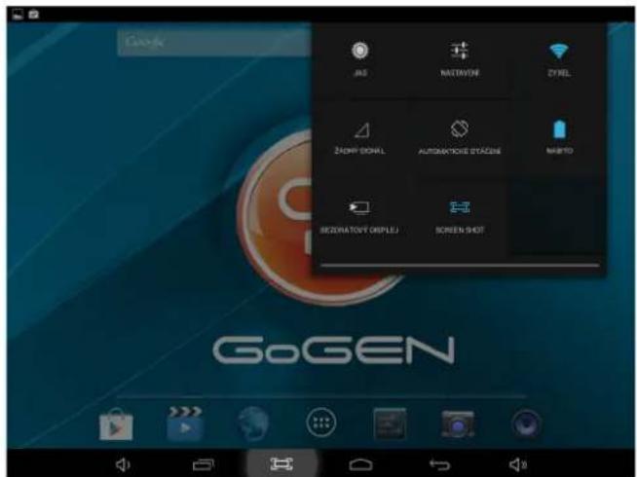This screenshot has width=637, height=477.
Task: Open the recent apps button
Action: (204, 464)
